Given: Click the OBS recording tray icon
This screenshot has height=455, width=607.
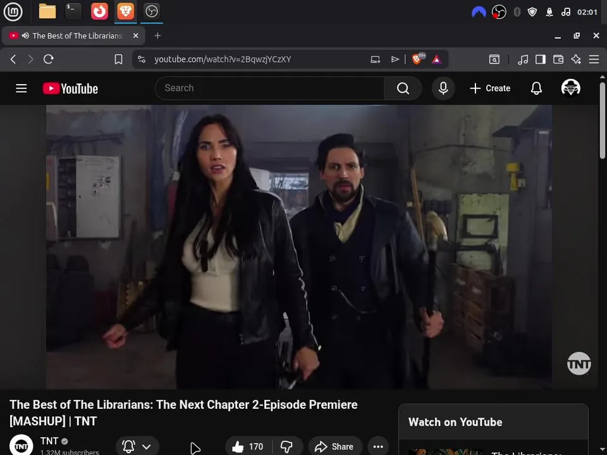Looking at the screenshot, I should coord(499,13).
